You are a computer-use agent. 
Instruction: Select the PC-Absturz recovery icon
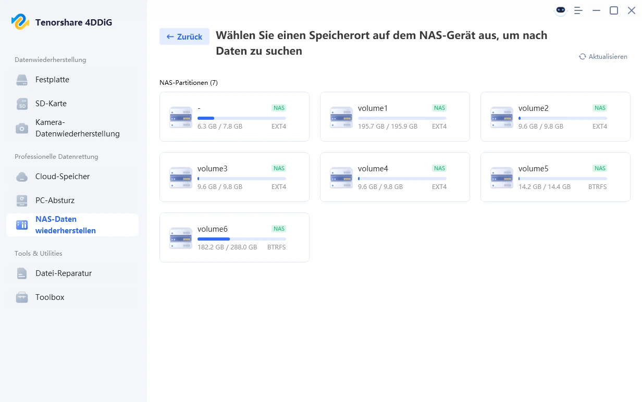pos(21,200)
